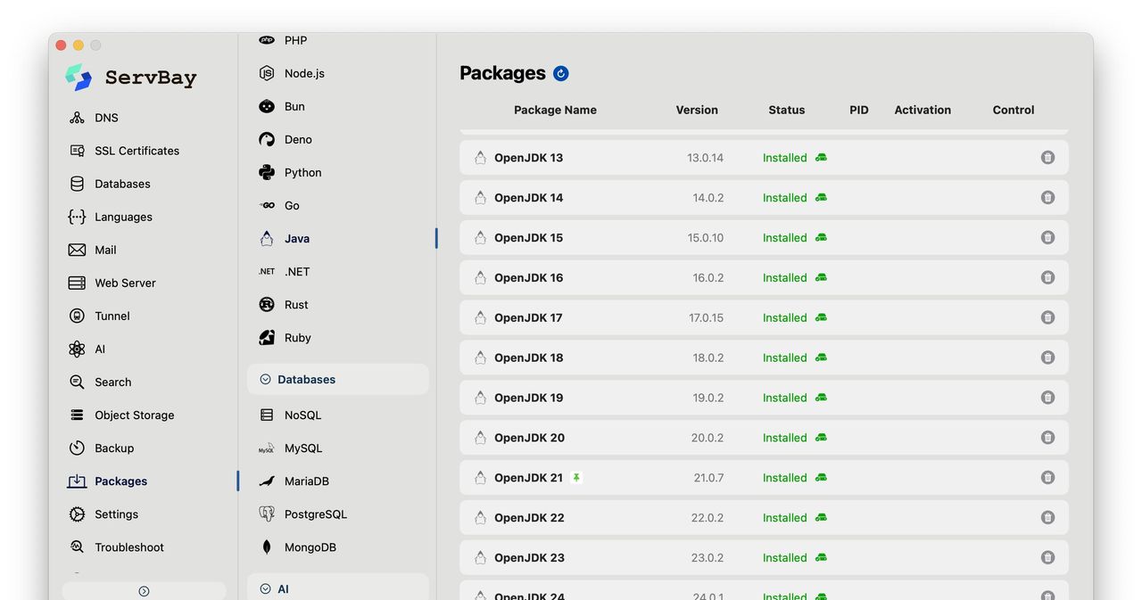Go to Web Server in sidebar
Screen dimensions: 1142x600
125,283
